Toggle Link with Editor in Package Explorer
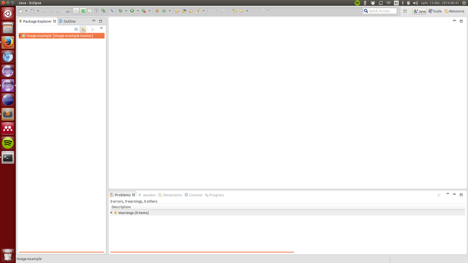 coord(83,29)
